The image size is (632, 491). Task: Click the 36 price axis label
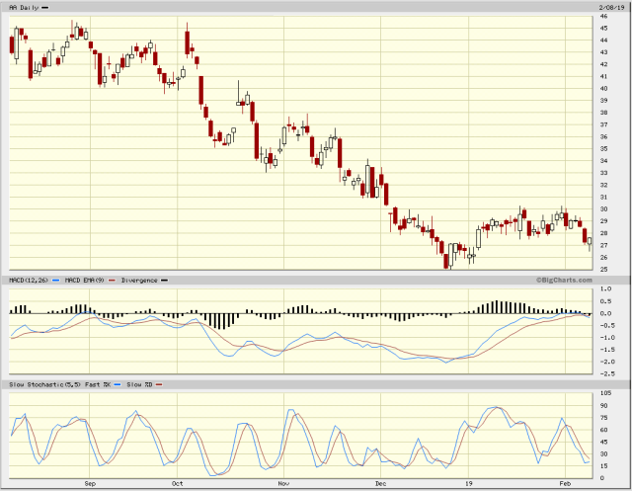(603, 136)
